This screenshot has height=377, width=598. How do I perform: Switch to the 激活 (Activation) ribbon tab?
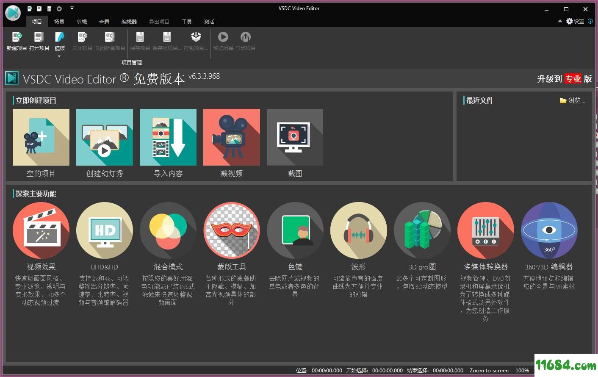point(209,22)
